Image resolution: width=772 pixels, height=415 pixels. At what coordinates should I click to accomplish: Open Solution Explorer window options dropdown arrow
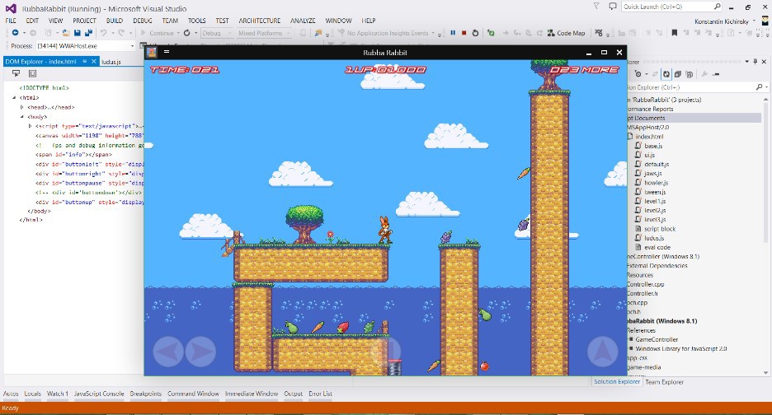pos(747,62)
